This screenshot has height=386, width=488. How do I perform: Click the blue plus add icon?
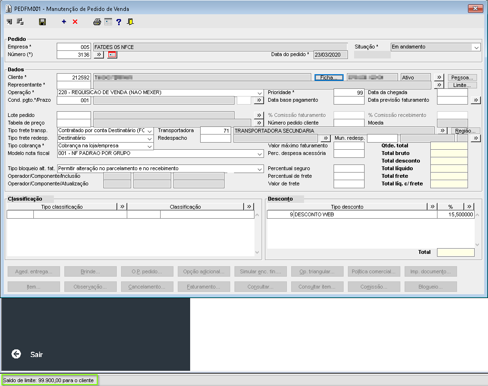(x=64, y=21)
